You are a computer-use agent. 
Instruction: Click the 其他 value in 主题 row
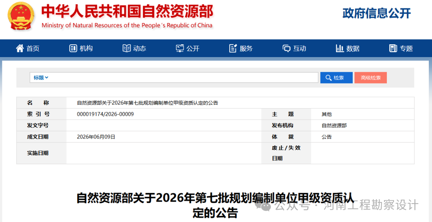tap(327, 115)
